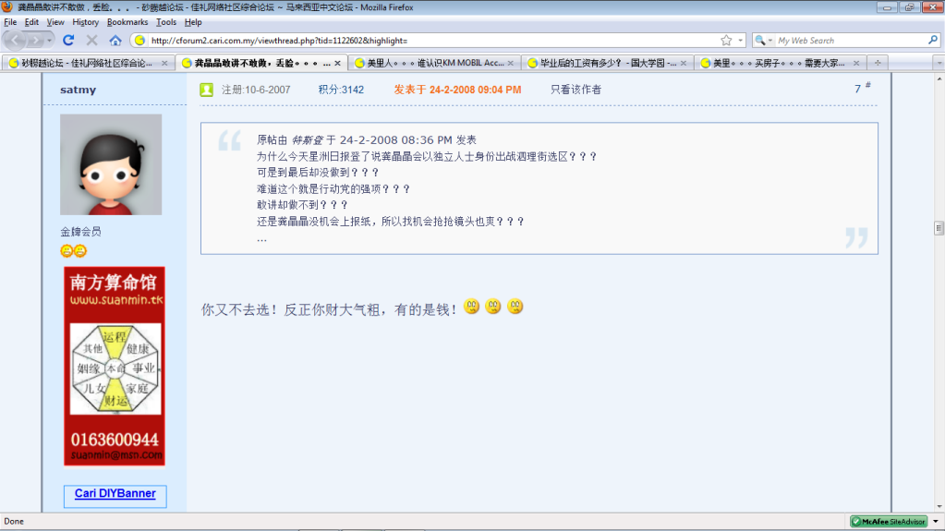Click the Cari DIYBanner link
Screen dimensions: 945x531
[115, 494]
